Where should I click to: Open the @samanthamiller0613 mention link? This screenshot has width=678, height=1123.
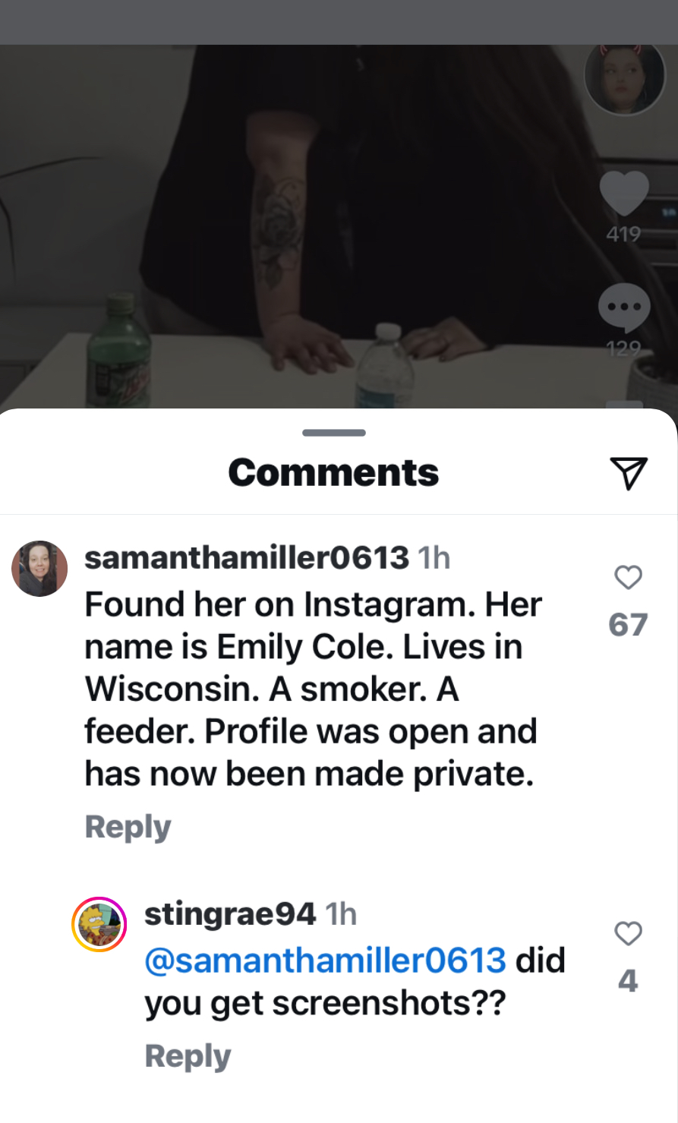point(325,961)
